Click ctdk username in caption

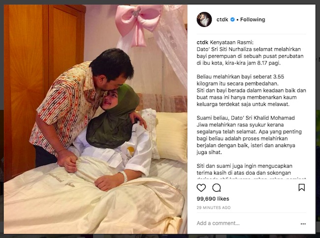coord(202,42)
